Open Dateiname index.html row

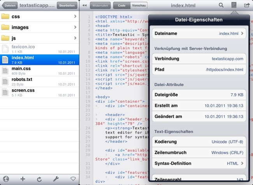[199, 33]
